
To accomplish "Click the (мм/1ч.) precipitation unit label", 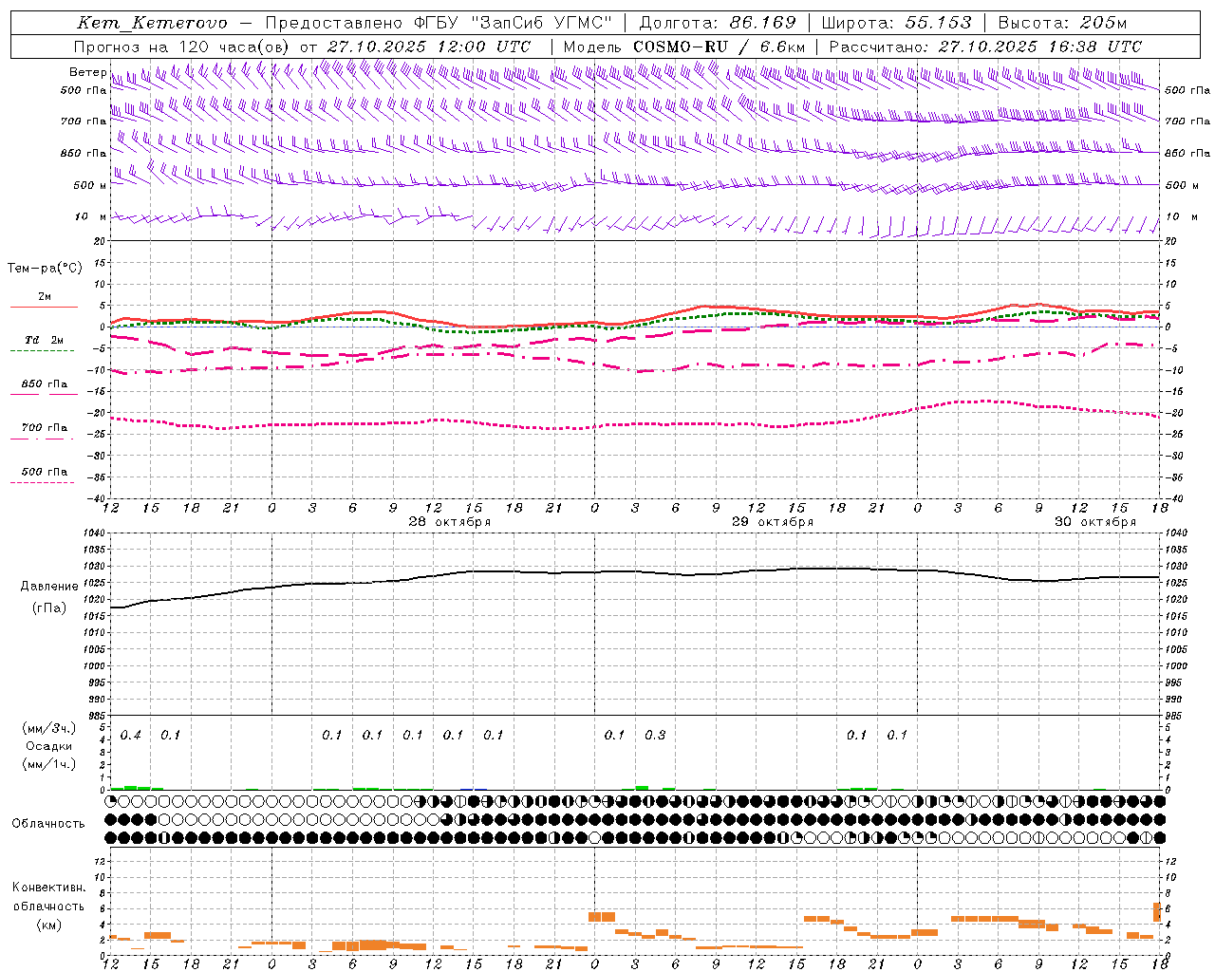I will (x=49, y=764).
